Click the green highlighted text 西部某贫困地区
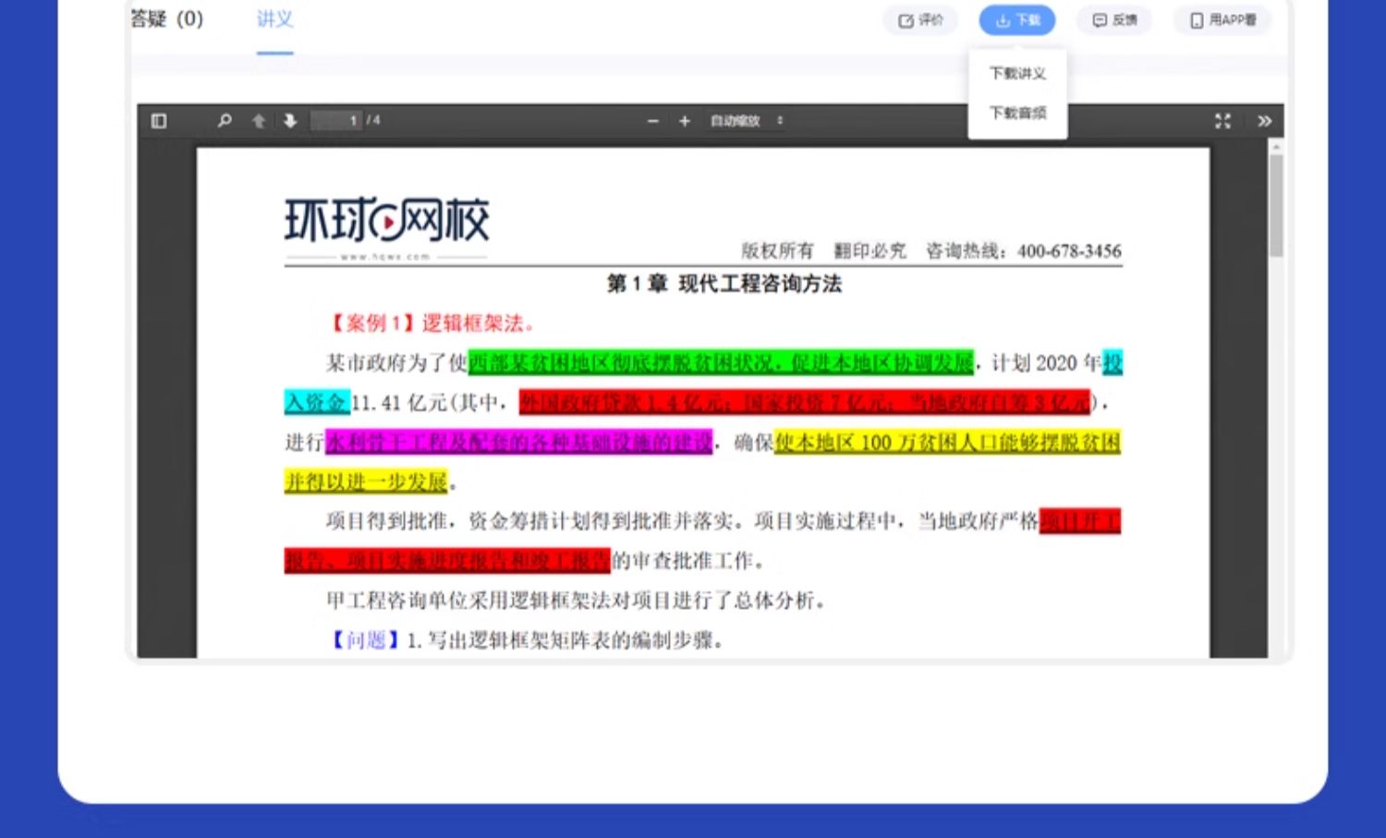 [x=721, y=363]
